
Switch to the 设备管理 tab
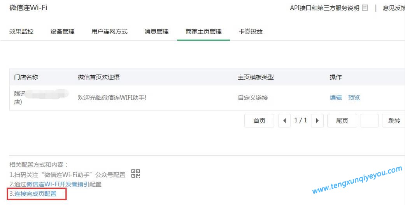62,31
